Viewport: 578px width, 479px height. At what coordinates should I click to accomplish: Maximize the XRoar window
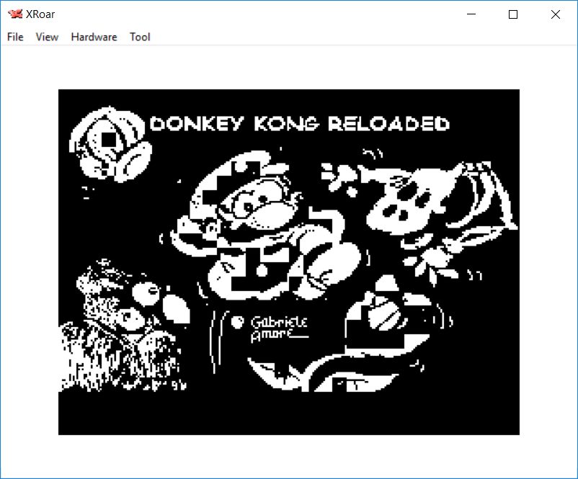coord(513,14)
